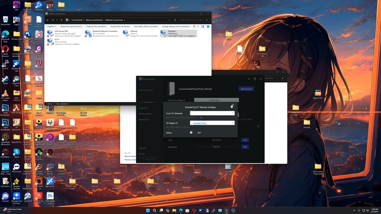Select the Ethernet Realtek adapter icon
This screenshot has height=214, width=381.
(x=126, y=33)
